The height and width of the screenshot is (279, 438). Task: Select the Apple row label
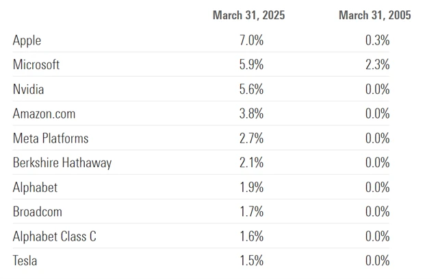[27, 40]
